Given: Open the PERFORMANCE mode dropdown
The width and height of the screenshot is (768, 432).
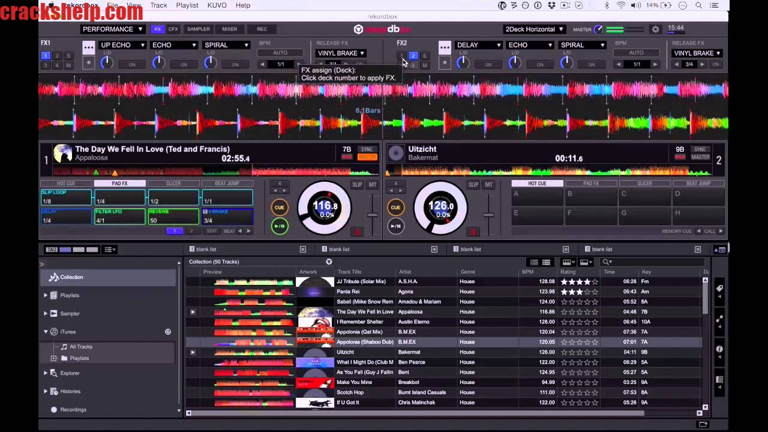Looking at the screenshot, I should (113, 29).
